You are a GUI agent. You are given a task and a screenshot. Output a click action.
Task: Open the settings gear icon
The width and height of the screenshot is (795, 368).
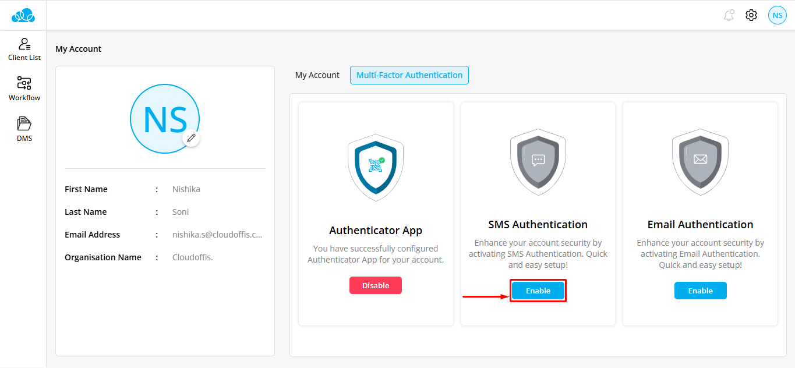[x=751, y=16]
